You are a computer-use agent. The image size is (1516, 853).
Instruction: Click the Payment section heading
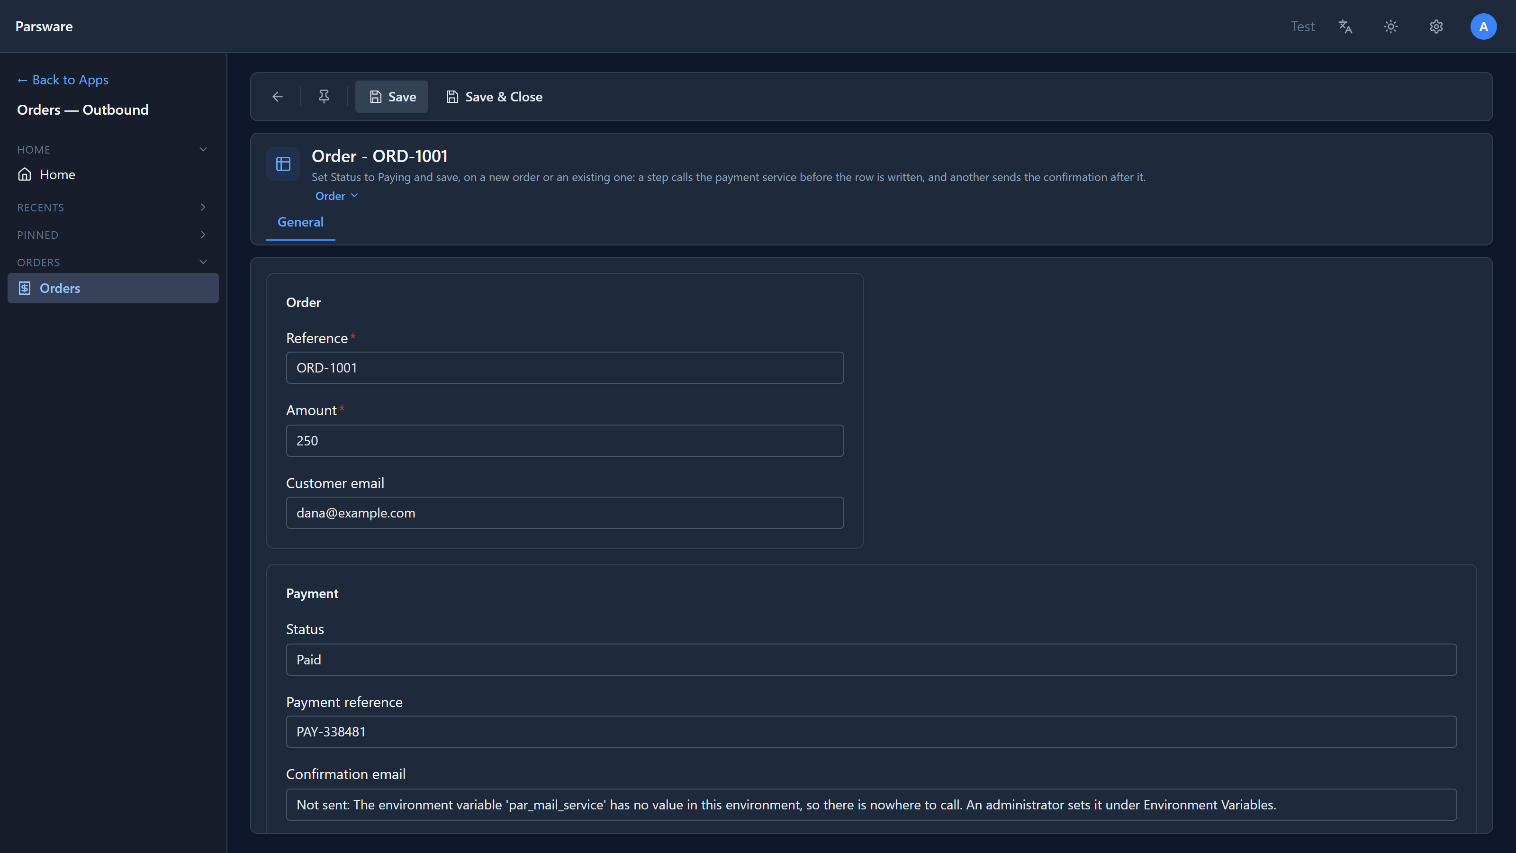click(312, 593)
